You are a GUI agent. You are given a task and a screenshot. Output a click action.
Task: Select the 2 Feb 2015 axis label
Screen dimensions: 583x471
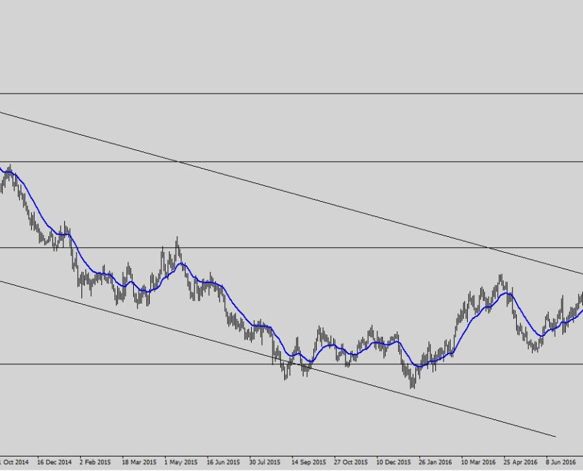click(97, 462)
